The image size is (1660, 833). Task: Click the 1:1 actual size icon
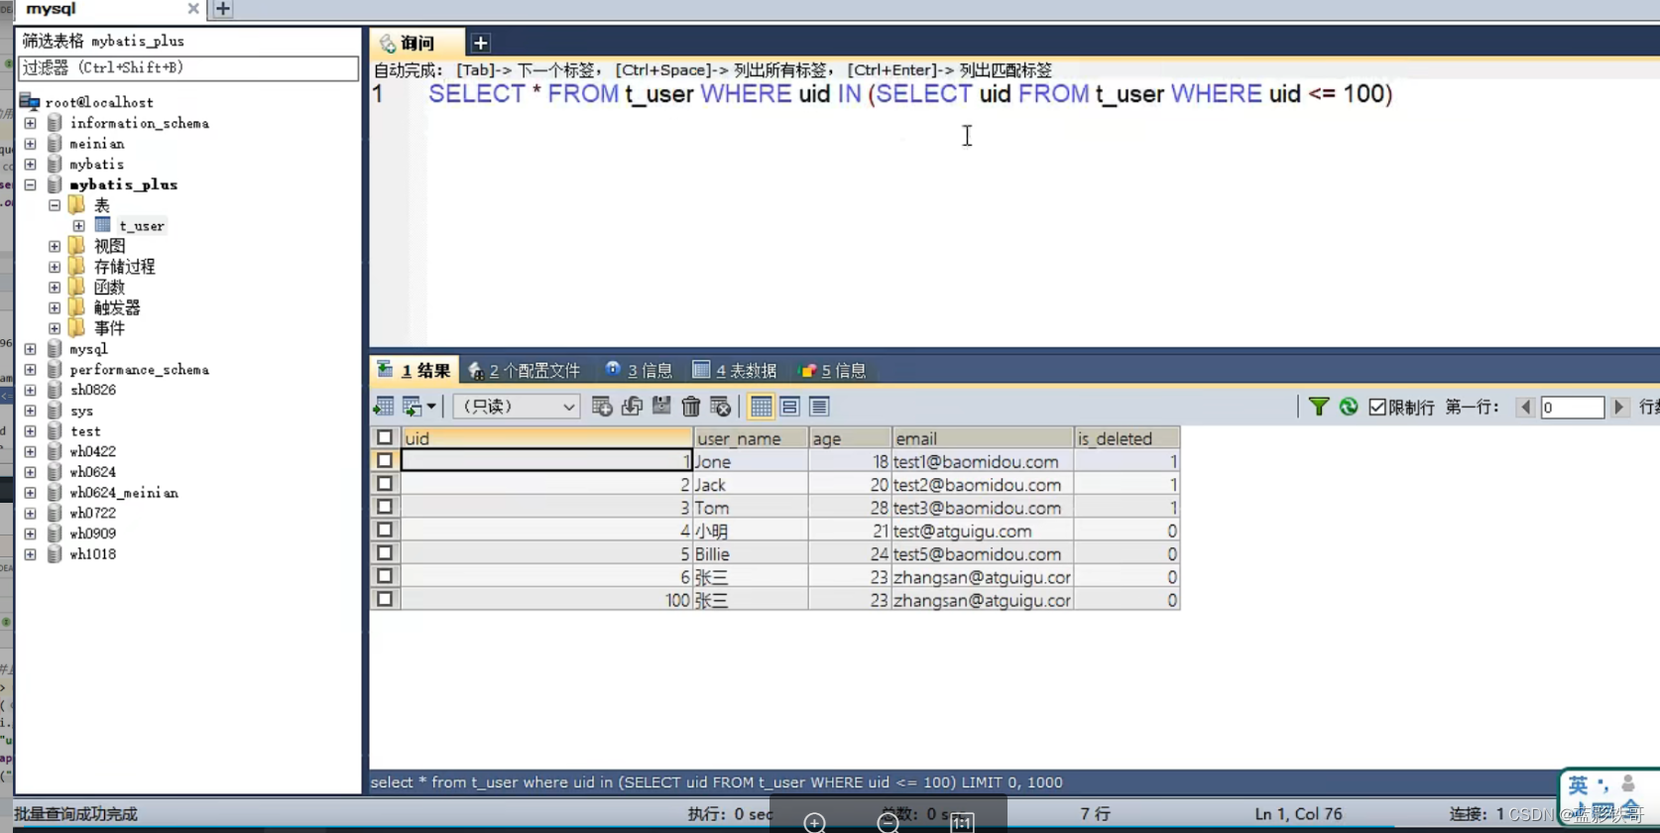pos(962,822)
